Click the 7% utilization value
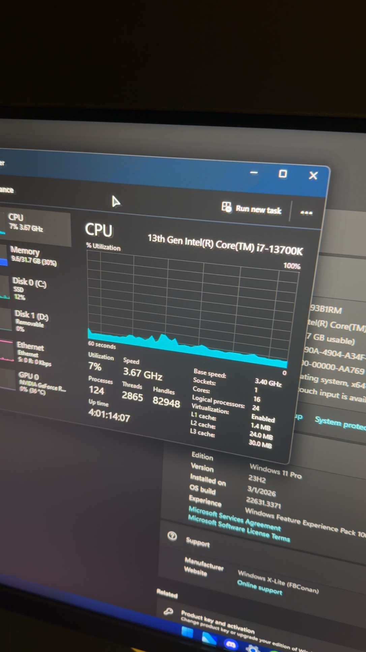 (x=95, y=366)
